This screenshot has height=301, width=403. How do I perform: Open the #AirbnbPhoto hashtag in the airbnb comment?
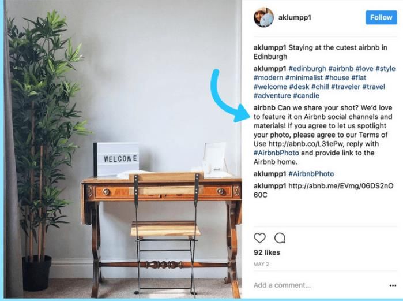pos(276,153)
